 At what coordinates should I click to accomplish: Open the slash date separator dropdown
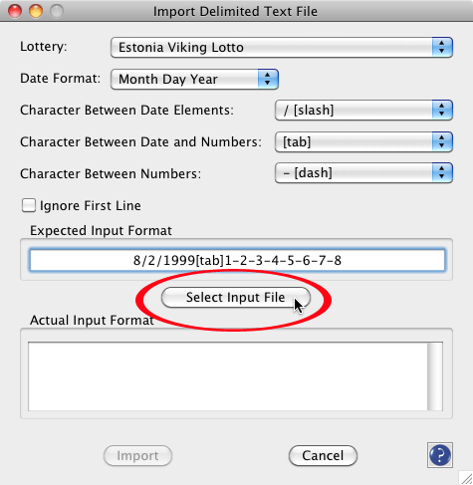point(363,110)
